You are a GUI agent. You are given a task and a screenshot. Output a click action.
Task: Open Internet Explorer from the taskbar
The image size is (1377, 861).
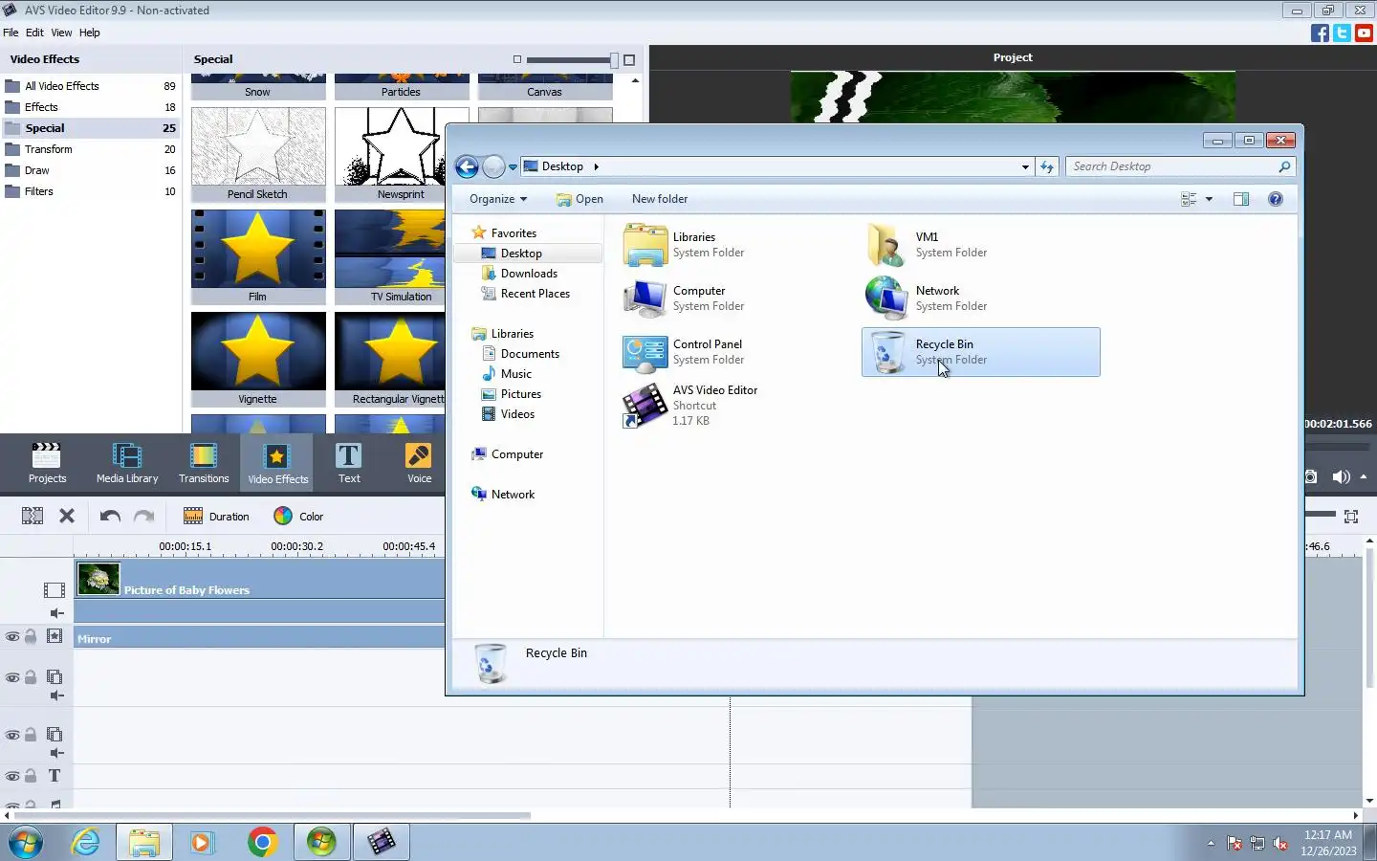click(x=86, y=842)
